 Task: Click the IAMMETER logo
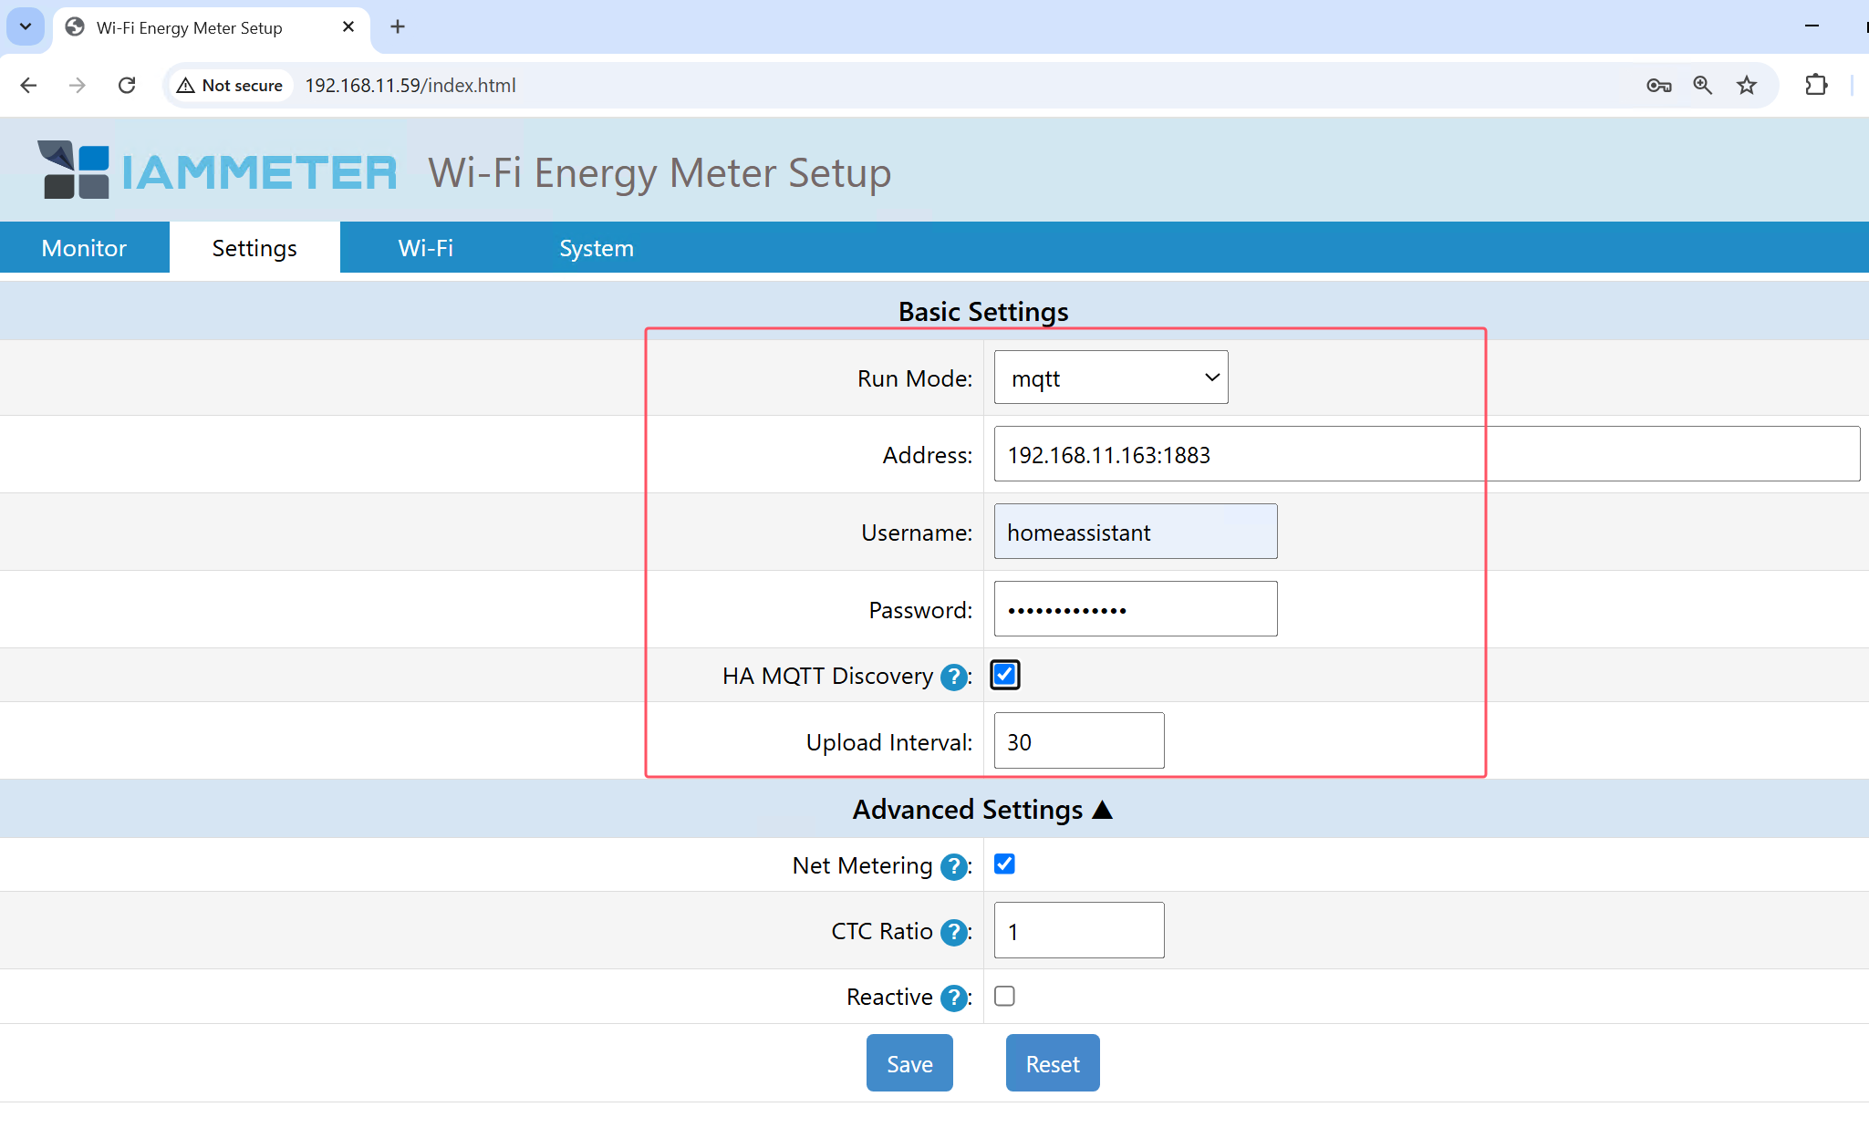tap(217, 170)
